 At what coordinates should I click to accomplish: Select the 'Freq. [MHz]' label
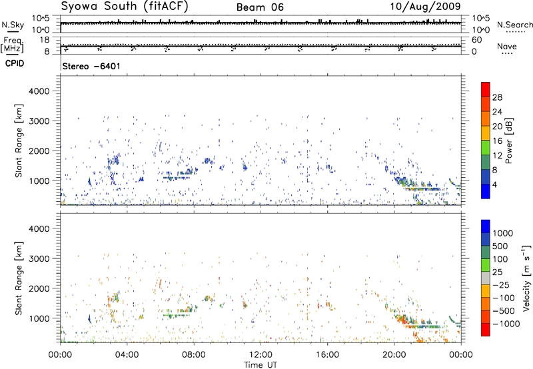pyautogui.click(x=12, y=45)
